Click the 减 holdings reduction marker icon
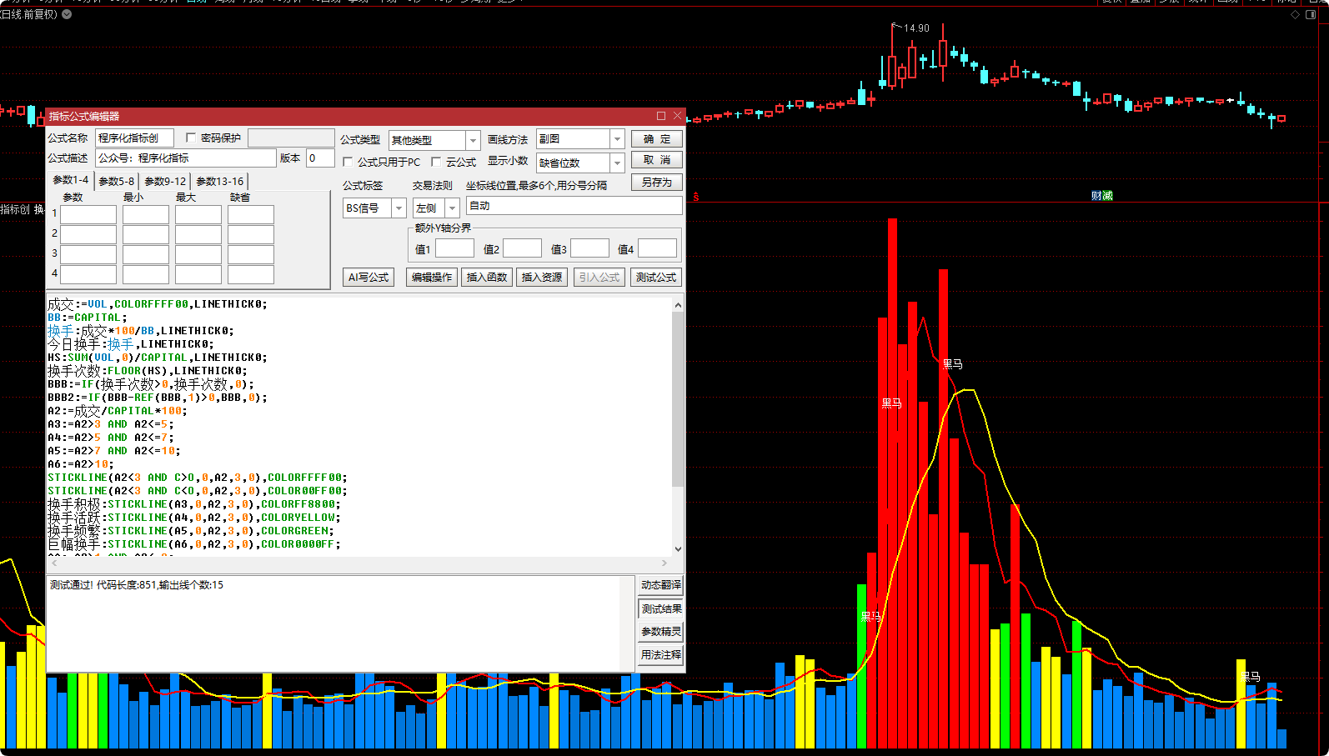 [x=1108, y=196]
